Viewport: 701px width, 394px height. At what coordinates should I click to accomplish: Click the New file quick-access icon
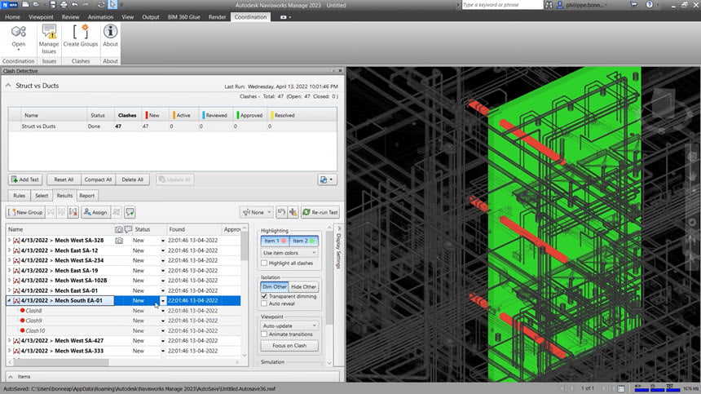[25, 5]
